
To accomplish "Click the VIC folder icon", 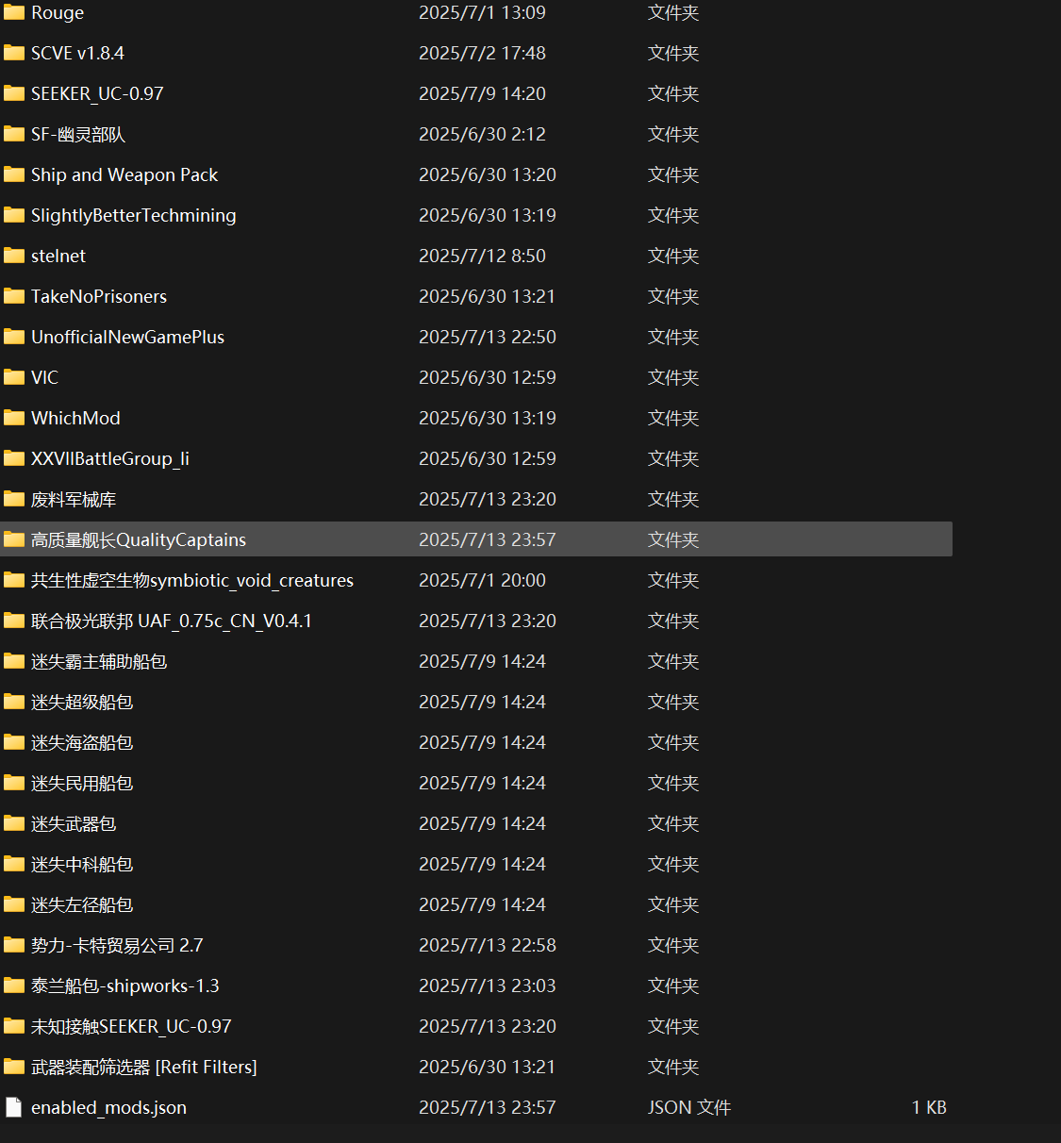I will (14, 377).
